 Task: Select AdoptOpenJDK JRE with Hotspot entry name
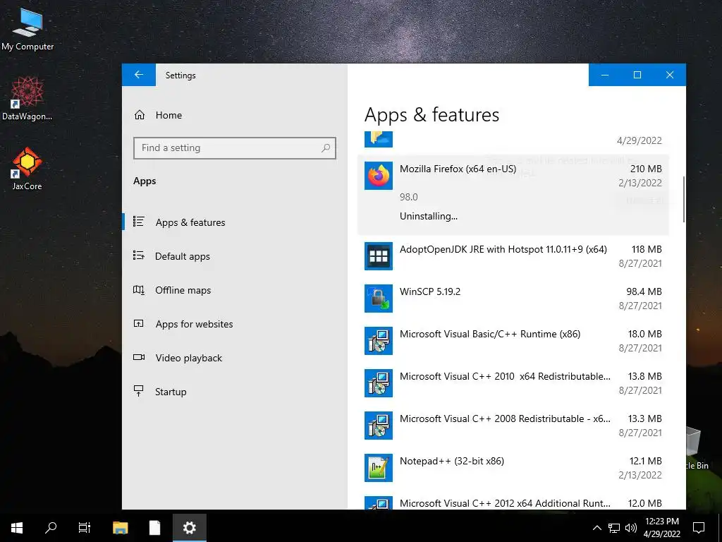[503, 249]
